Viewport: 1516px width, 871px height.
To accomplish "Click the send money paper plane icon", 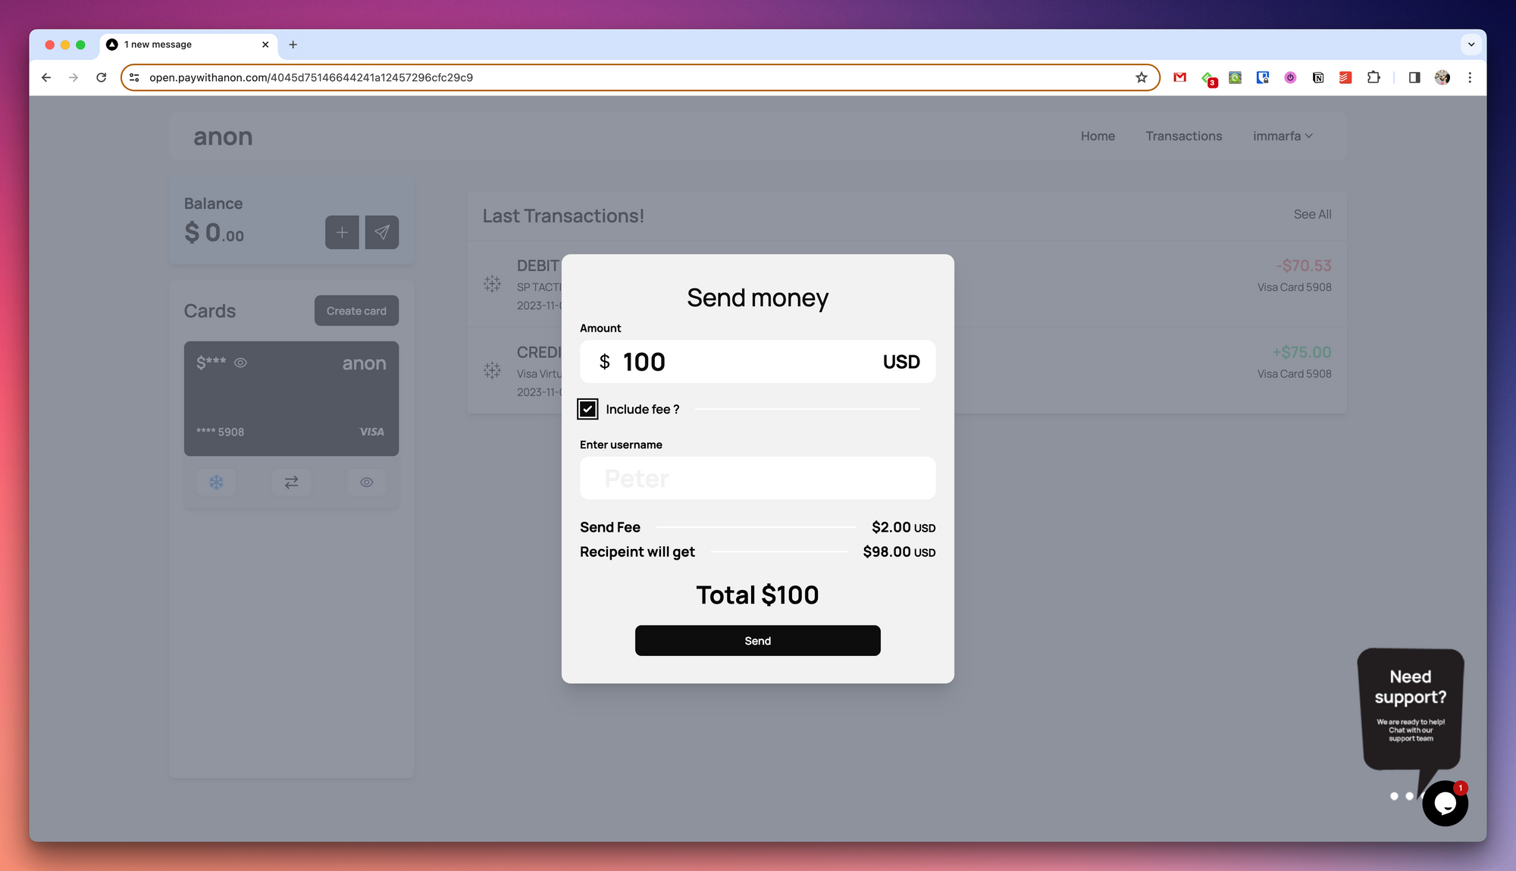I will [381, 233].
